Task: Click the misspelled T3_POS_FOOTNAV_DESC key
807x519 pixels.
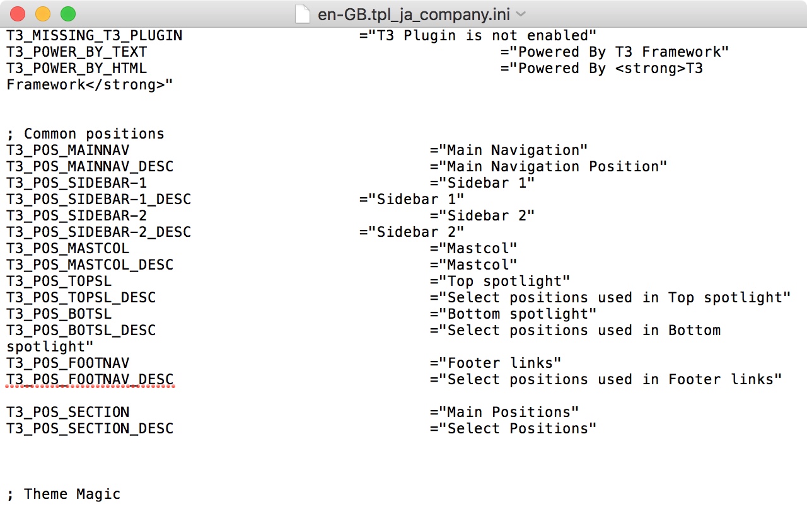Action: 90,379
